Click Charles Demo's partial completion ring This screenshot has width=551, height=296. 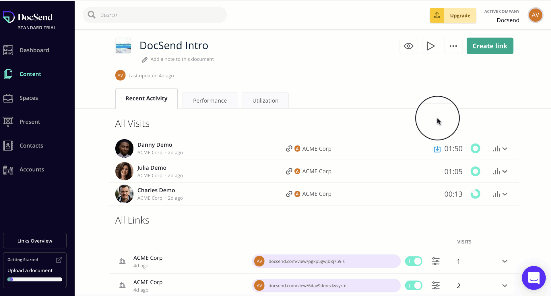[476, 194]
